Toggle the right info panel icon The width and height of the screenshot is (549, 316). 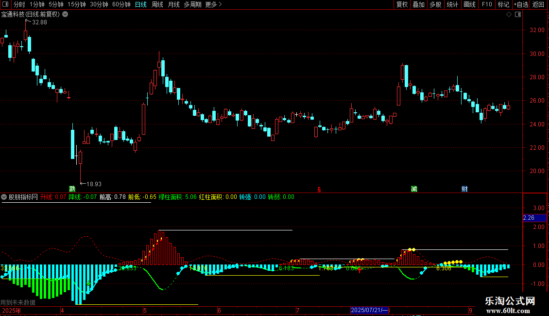click(518, 15)
